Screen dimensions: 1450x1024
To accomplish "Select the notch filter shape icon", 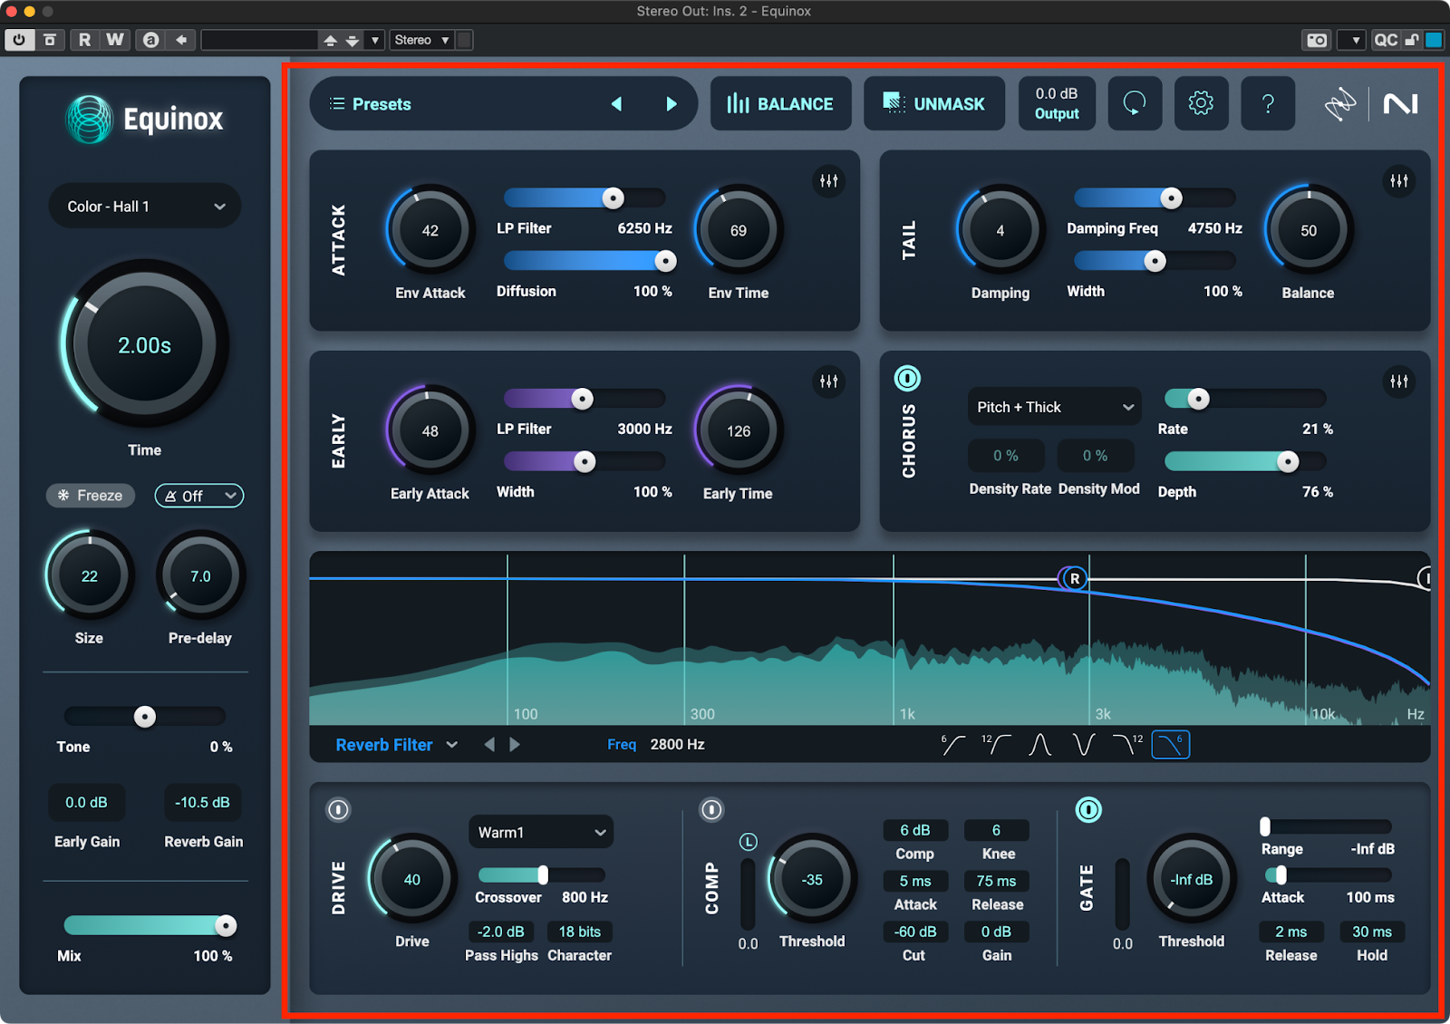I will pyautogui.click(x=1083, y=745).
